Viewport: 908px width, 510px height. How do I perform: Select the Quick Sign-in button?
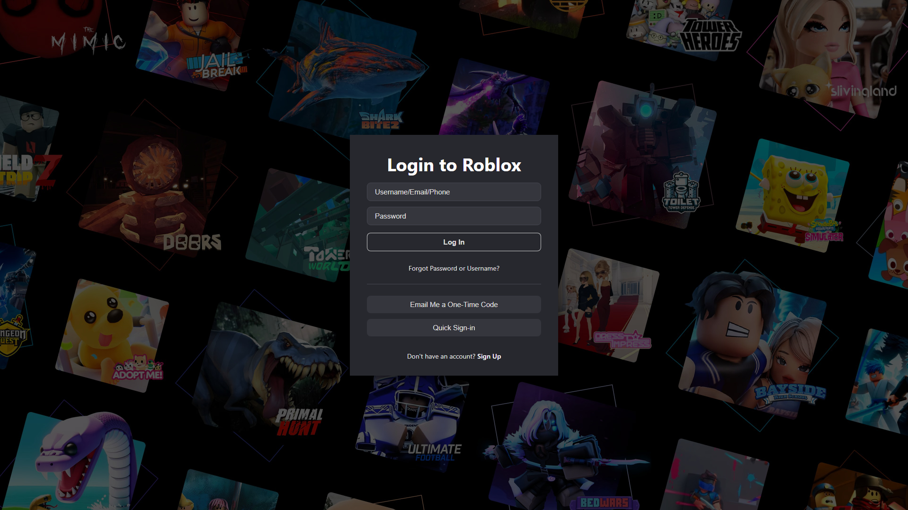(x=454, y=328)
